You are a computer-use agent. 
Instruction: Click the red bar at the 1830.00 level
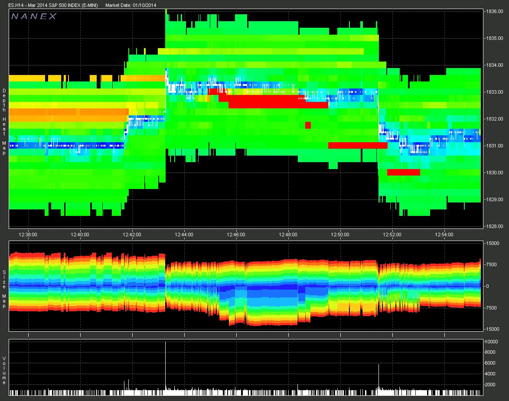[x=404, y=173]
